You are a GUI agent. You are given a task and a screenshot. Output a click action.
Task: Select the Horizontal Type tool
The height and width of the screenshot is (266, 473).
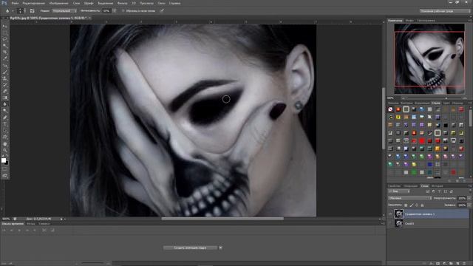click(x=5, y=124)
